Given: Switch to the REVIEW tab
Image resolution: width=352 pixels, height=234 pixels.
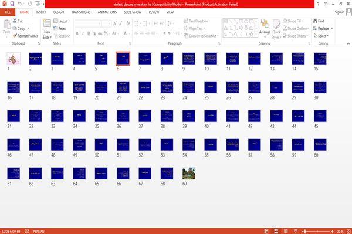Looking at the screenshot, I should pos(154,12).
